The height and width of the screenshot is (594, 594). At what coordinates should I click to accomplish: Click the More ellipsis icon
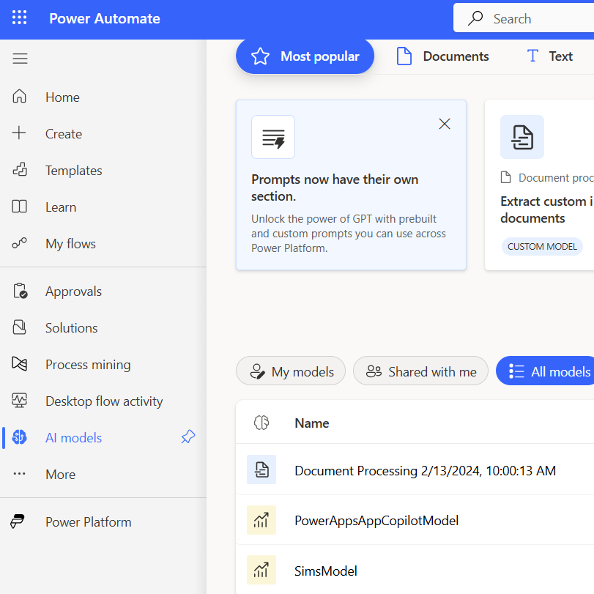[19, 474]
